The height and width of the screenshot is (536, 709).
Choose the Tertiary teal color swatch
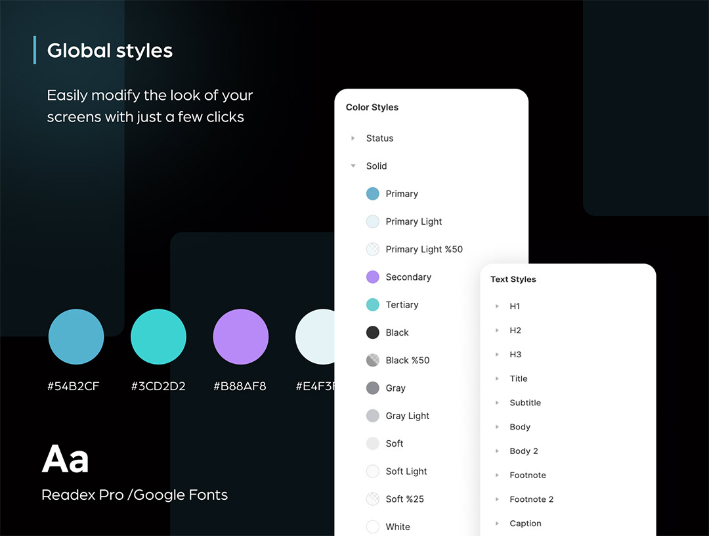373,305
